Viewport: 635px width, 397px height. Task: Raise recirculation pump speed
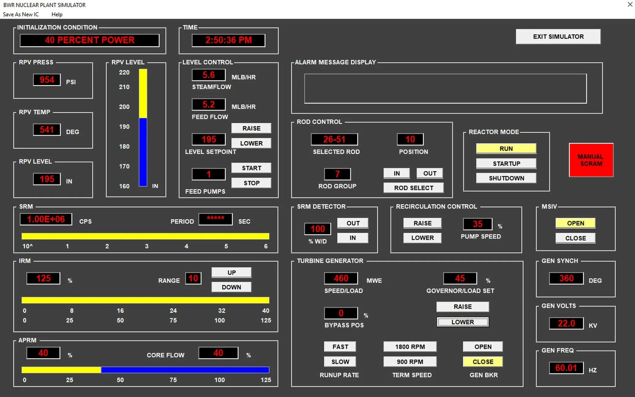point(422,223)
